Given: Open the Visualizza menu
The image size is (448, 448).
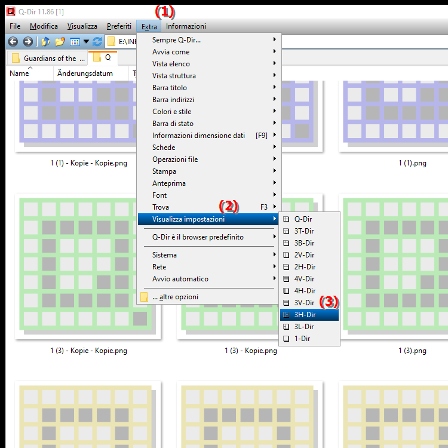Looking at the screenshot, I should click(x=82, y=26).
